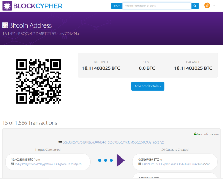Click the (unspent) status label
This screenshot has width=223, height=179.
[204, 164]
